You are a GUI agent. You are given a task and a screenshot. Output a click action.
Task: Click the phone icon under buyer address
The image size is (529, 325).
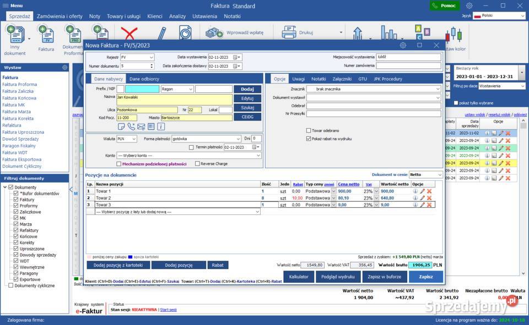pyautogui.click(x=131, y=126)
